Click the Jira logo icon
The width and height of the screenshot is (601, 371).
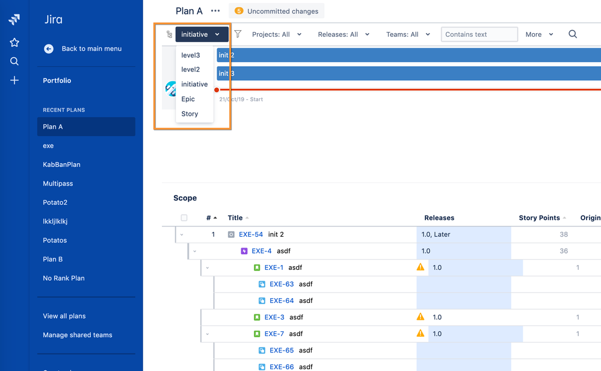pos(14,19)
